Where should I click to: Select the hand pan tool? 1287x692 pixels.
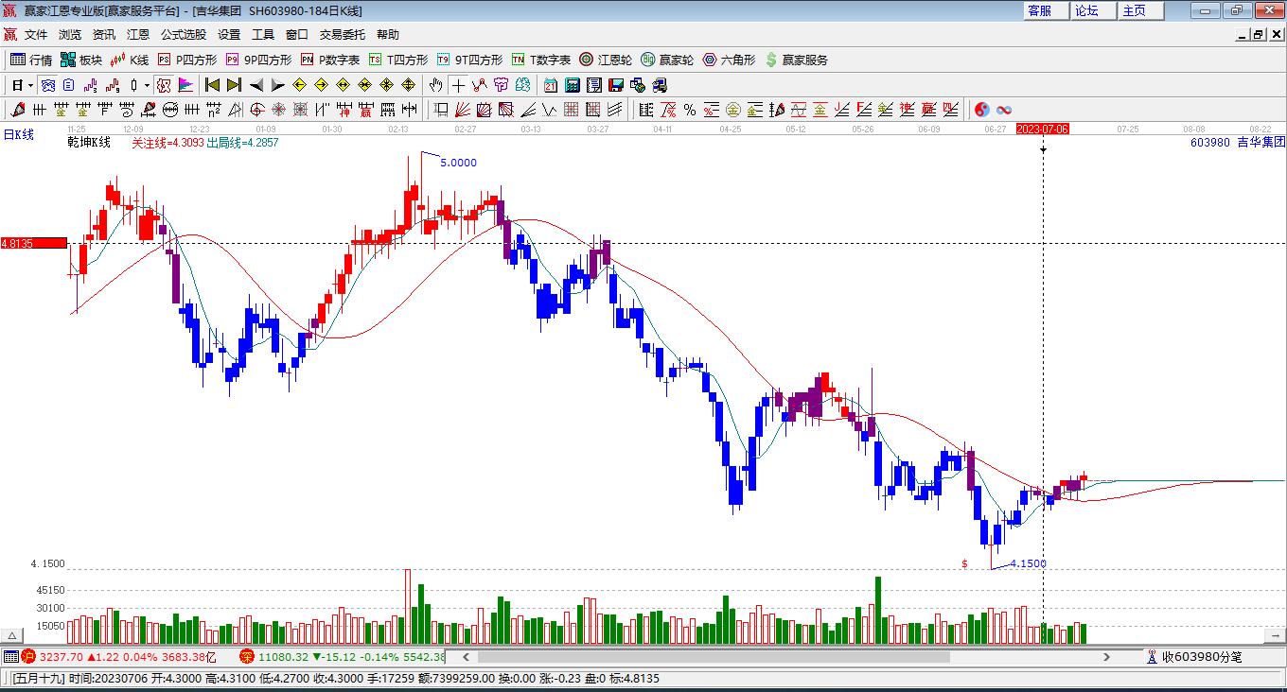tap(435, 85)
